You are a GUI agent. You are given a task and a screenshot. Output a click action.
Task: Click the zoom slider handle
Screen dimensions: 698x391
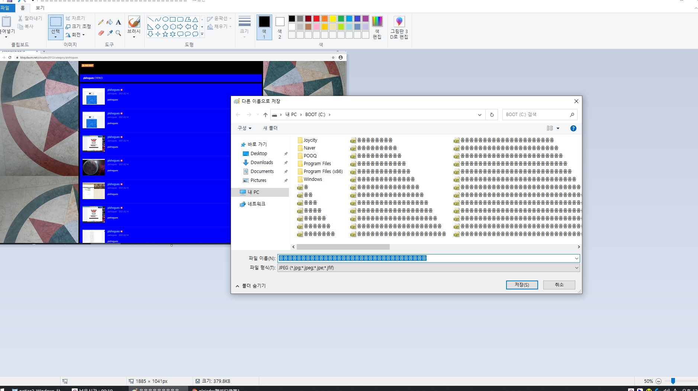(x=673, y=381)
